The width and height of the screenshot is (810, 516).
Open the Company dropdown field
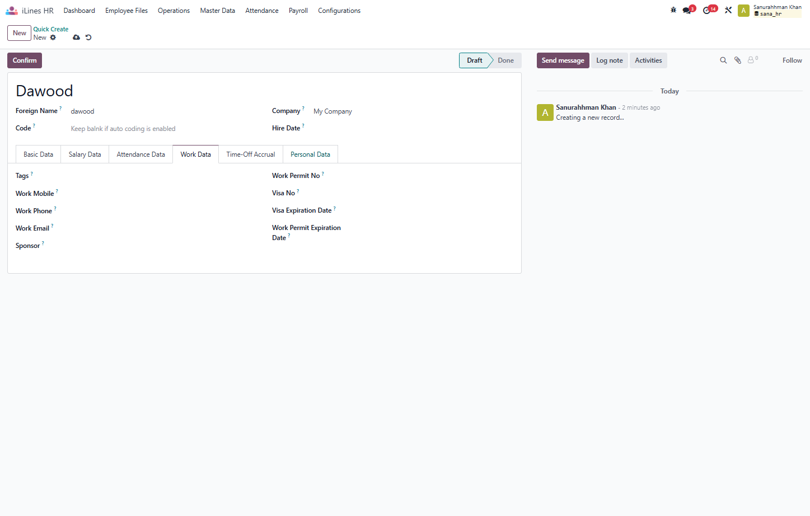413,111
